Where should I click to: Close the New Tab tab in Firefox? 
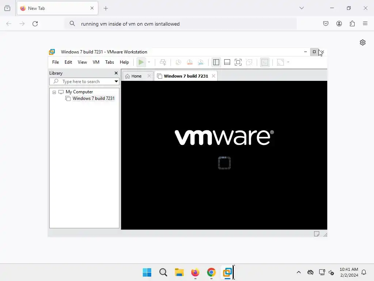[92, 8]
